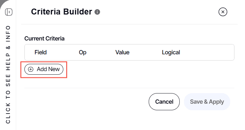The width and height of the screenshot is (245, 130).
Task: Select the Value column header
Action: click(x=122, y=52)
